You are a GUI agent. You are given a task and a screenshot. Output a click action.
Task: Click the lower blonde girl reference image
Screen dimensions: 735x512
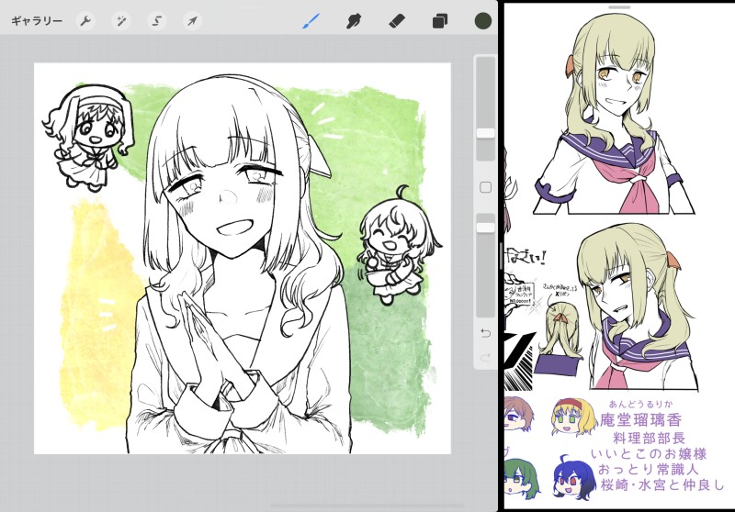tap(638, 308)
